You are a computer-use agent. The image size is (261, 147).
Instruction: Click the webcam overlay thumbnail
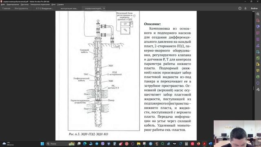point(237,134)
